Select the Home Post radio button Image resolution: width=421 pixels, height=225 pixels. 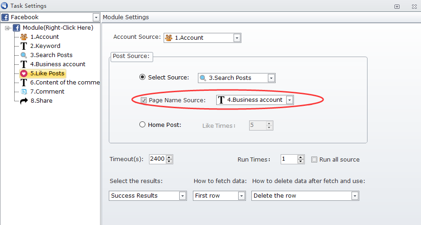(x=142, y=125)
